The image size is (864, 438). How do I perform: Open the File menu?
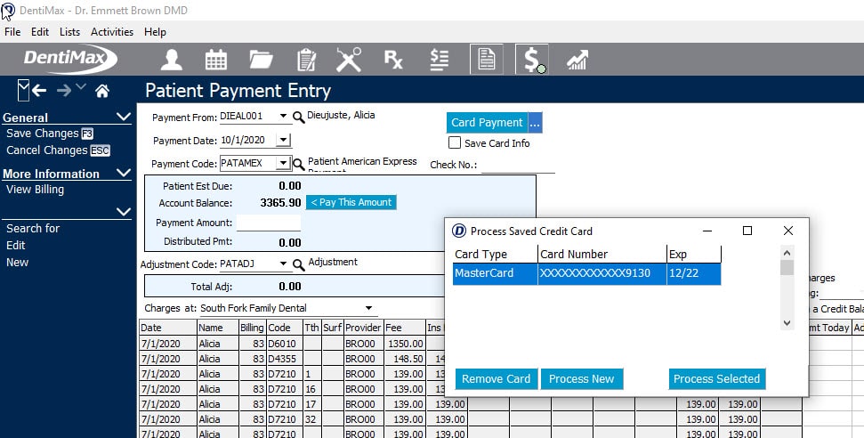(12, 32)
